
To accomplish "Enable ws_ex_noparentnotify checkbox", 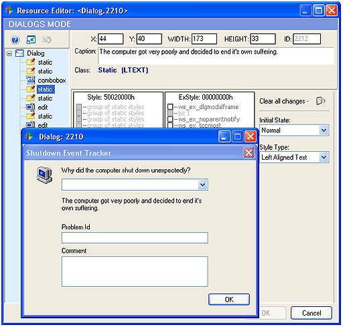I will (170, 119).
